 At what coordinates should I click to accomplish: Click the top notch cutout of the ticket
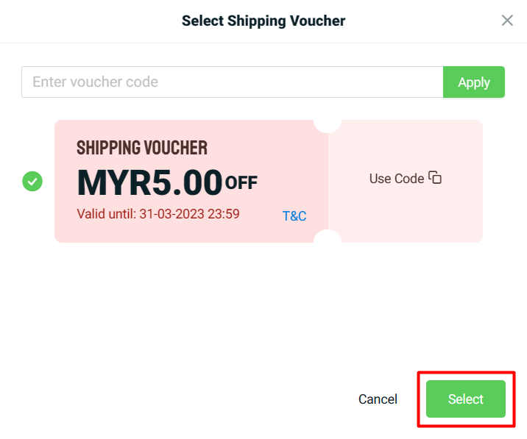tap(328, 126)
